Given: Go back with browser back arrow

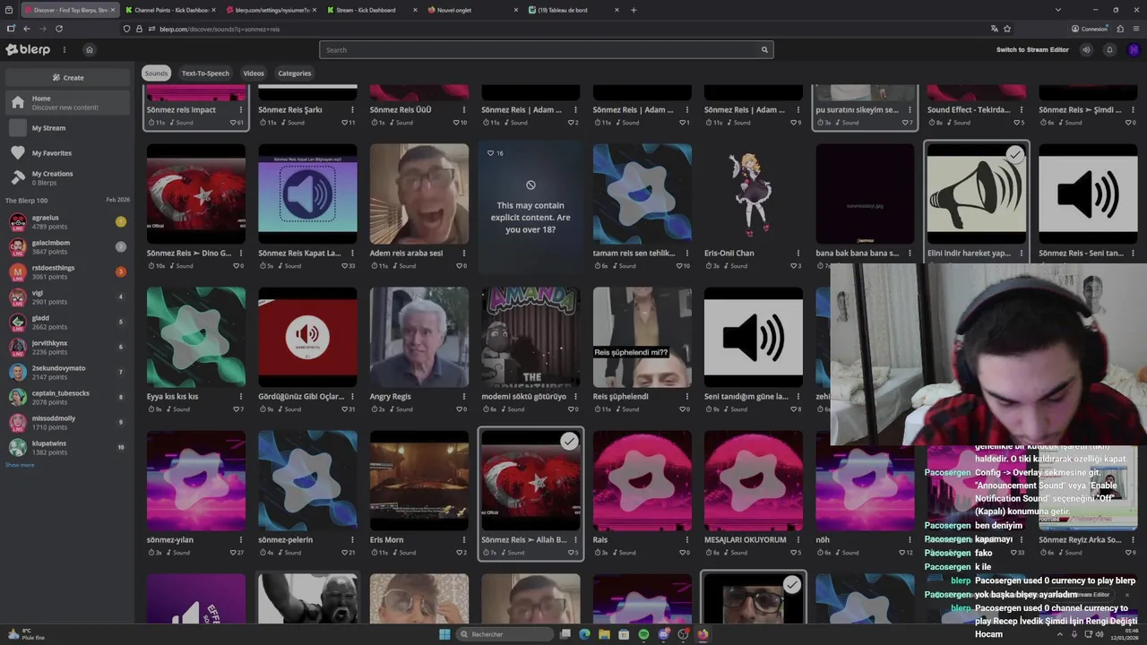Looking at the screenshot, I should pyautogui.click(x=26, y=29).
